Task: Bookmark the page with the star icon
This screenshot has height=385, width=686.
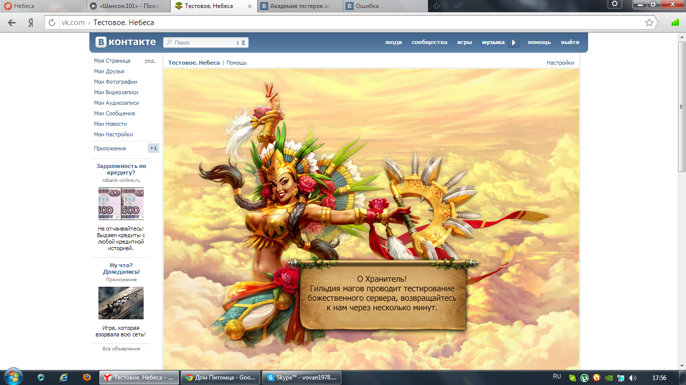Action: pos(649,23)
